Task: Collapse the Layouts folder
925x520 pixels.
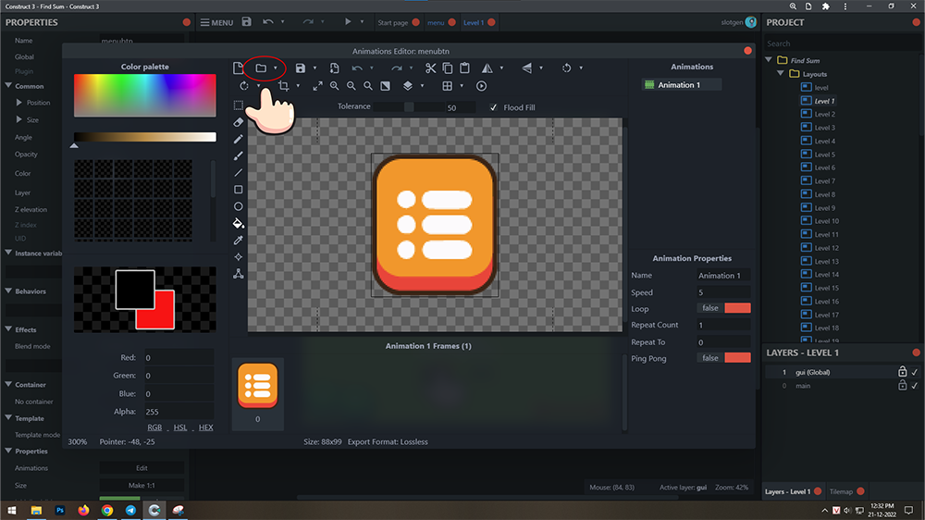Action: (x=781, y=73)
